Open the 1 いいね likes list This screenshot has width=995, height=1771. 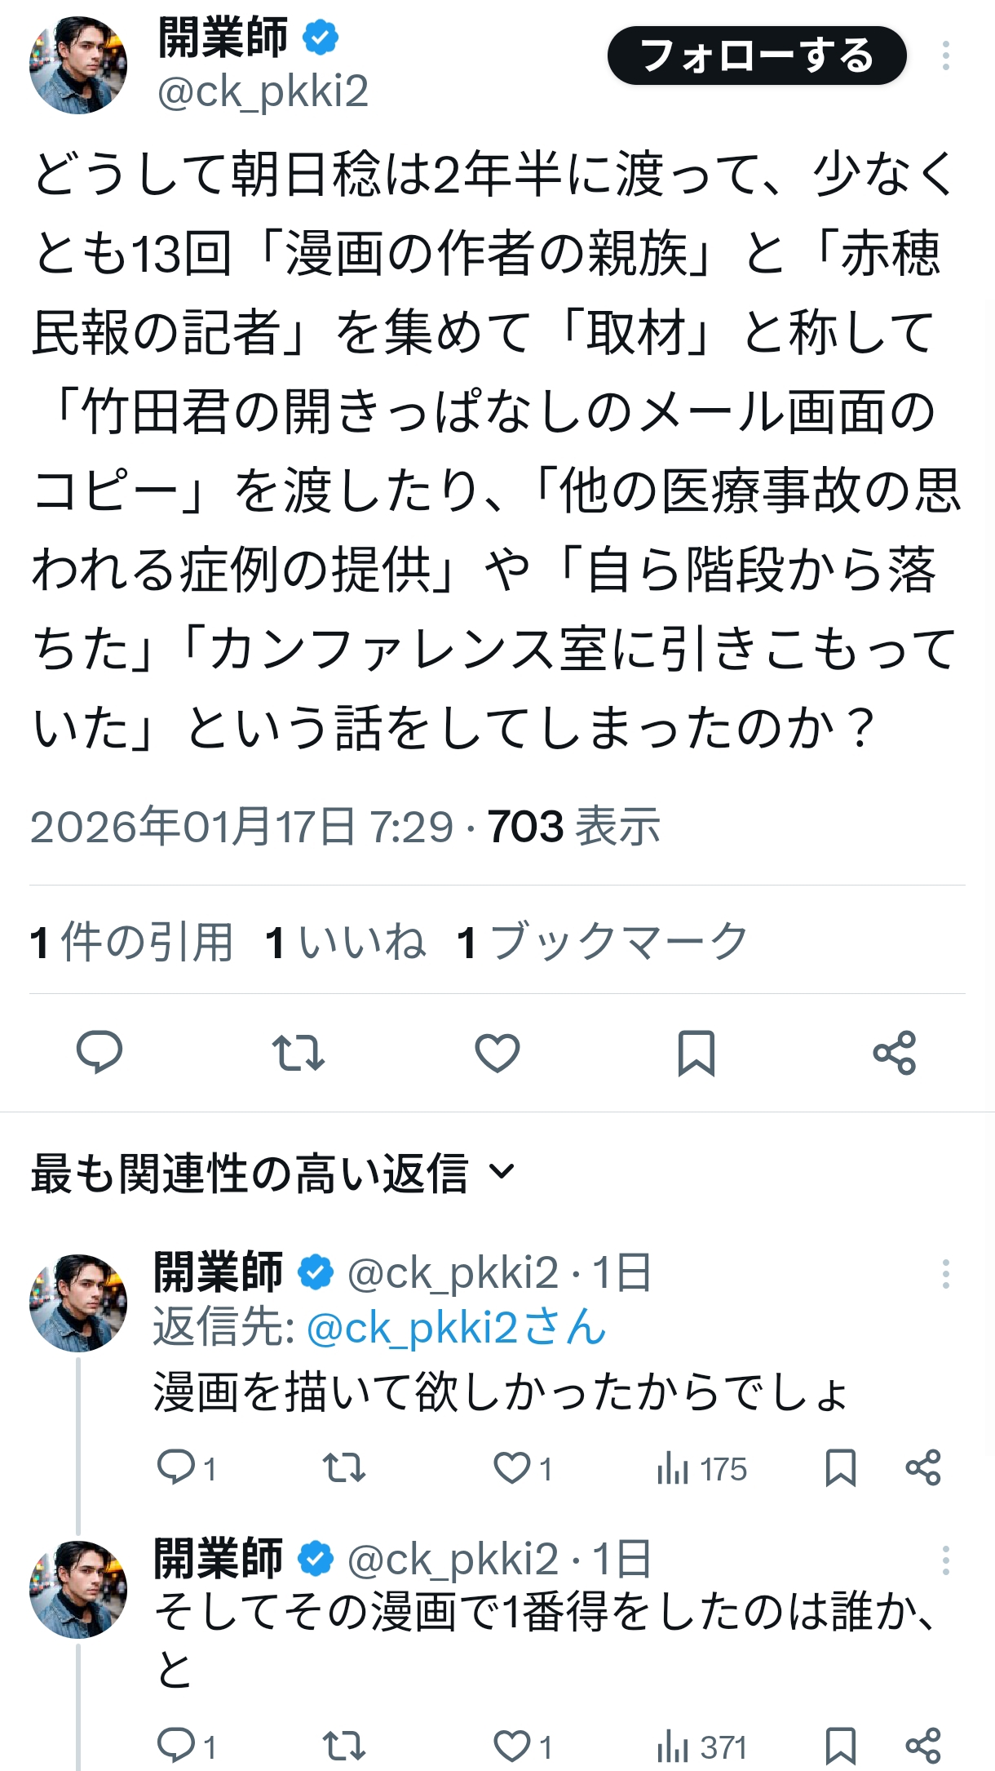tap(345, 941)
